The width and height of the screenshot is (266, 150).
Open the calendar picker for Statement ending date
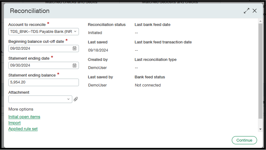pyautogui.click(x=75, y=65)
